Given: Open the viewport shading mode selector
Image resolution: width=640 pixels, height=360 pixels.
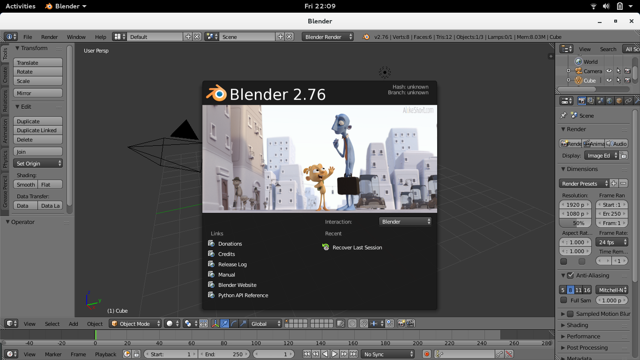Looking at the screenshot, I should (173, 324).
